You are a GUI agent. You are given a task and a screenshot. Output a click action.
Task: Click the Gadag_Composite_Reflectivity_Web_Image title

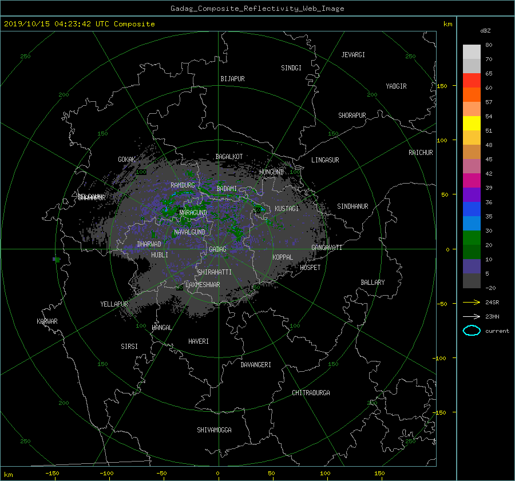[x=257, y=9]
